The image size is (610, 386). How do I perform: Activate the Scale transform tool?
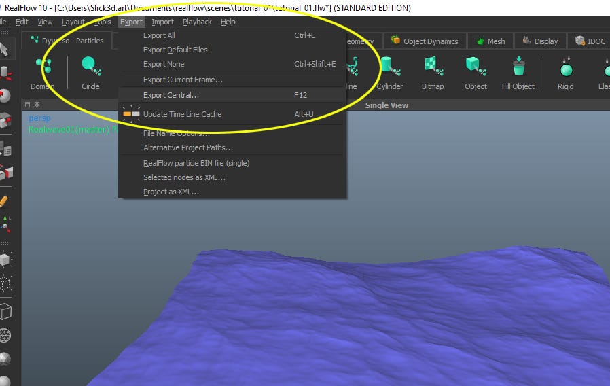click(5, 121)
